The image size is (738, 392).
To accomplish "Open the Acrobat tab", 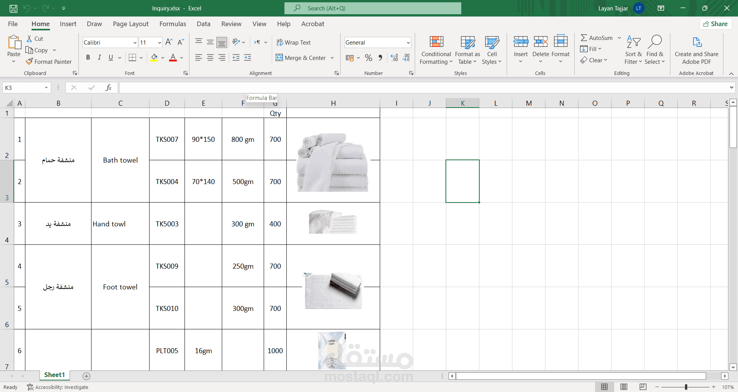I will point(312,24).
